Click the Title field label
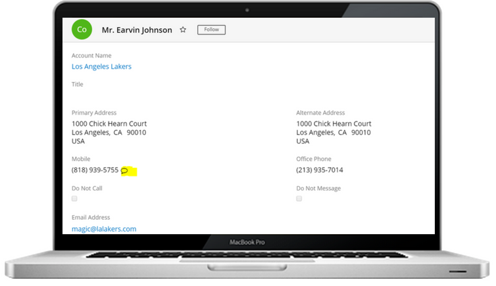This screenshot has width=496, height=286. click(77, 84)
